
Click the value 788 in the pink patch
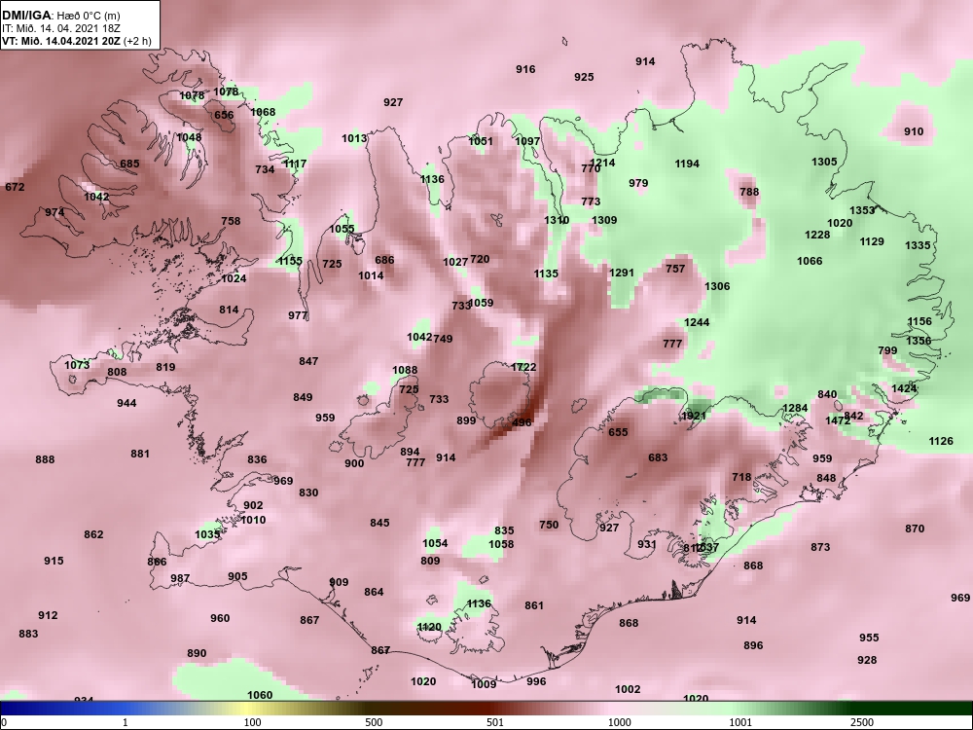749,192
